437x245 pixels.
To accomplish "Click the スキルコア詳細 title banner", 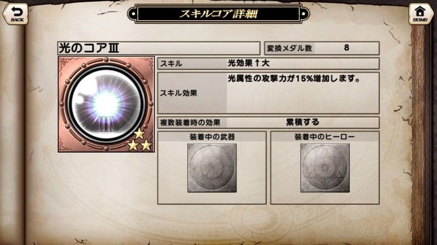I will (218, 13).
